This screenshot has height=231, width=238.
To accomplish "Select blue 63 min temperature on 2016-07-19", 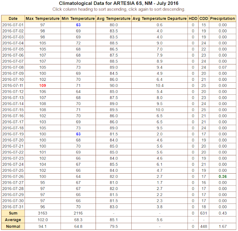I will pyautogui.click(x=78, y=134).
